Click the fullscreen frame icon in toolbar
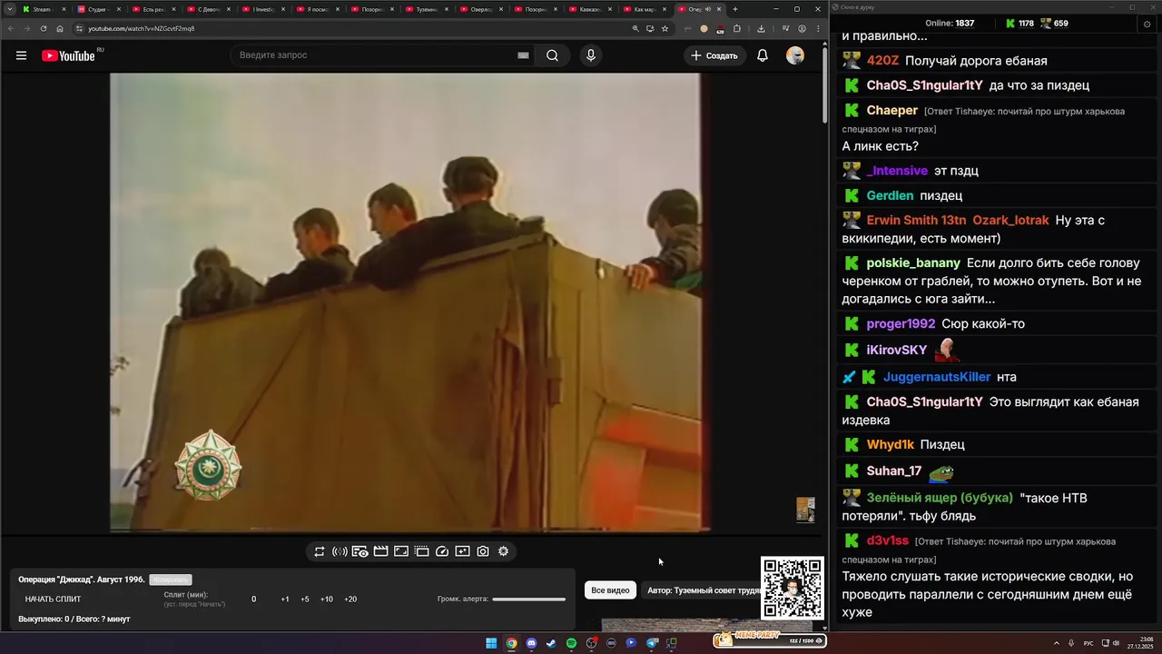 [401, 551]
